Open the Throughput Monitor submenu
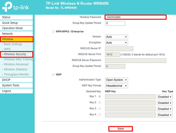Viewport: 176px width, 133px height. click(15, 75)
